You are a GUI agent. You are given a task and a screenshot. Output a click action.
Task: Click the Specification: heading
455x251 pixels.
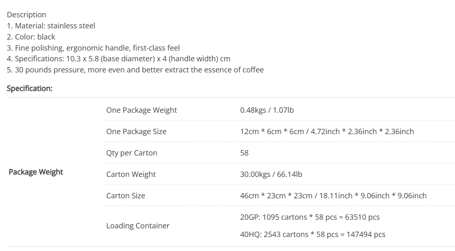coord(30,88)
